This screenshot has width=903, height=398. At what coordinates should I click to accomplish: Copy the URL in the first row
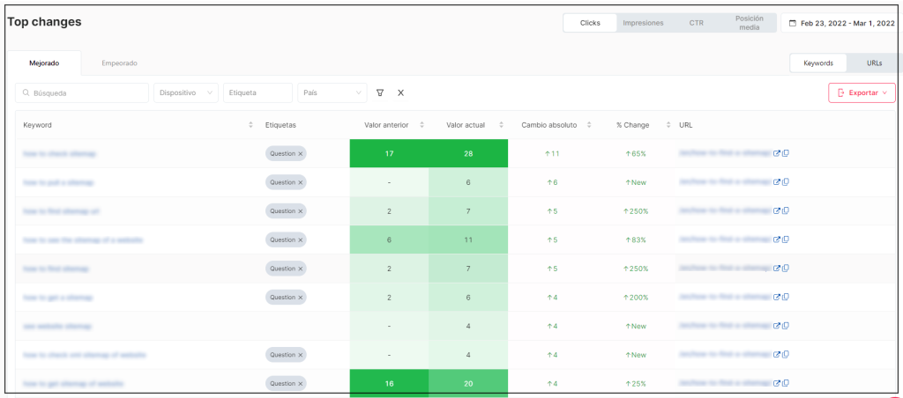pyautogui.click(x=785, y=154)
